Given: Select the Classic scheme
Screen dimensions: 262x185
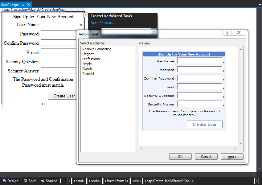Looking at the screenshot, I should tap(87, 69).
